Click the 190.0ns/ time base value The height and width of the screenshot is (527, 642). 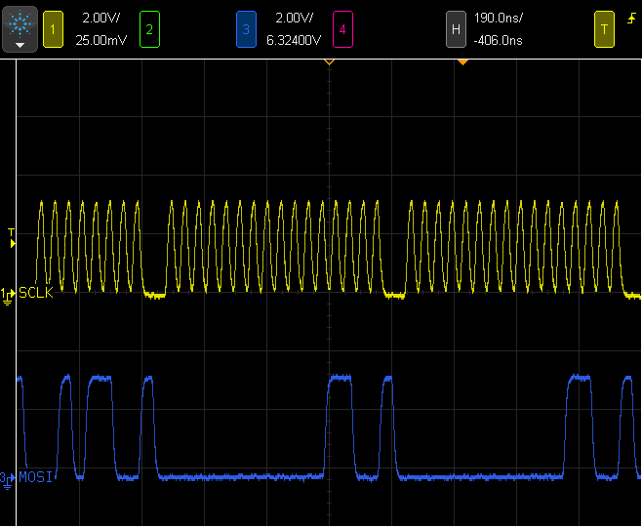tap(497, 20)
